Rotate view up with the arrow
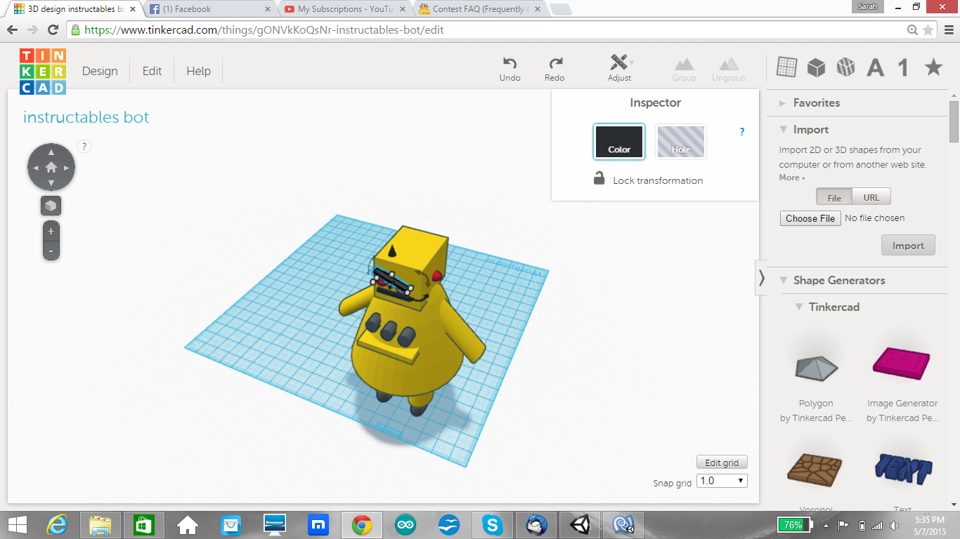This screenshot has width=960, height=539. pos(51,152)
